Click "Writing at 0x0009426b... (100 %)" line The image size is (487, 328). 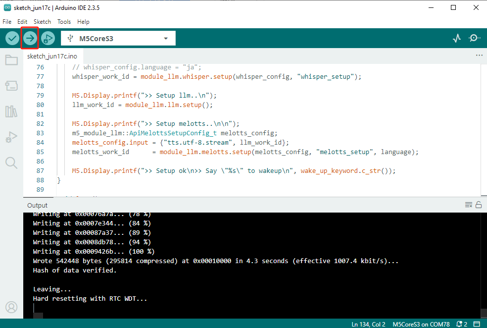tap(94, 252)
